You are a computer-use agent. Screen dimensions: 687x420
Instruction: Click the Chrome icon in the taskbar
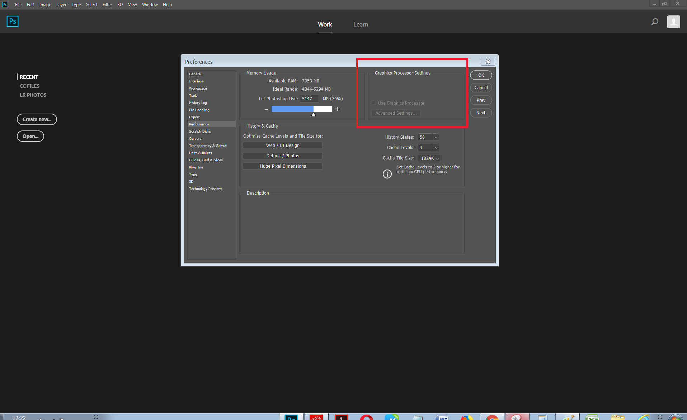coord(492,417)
